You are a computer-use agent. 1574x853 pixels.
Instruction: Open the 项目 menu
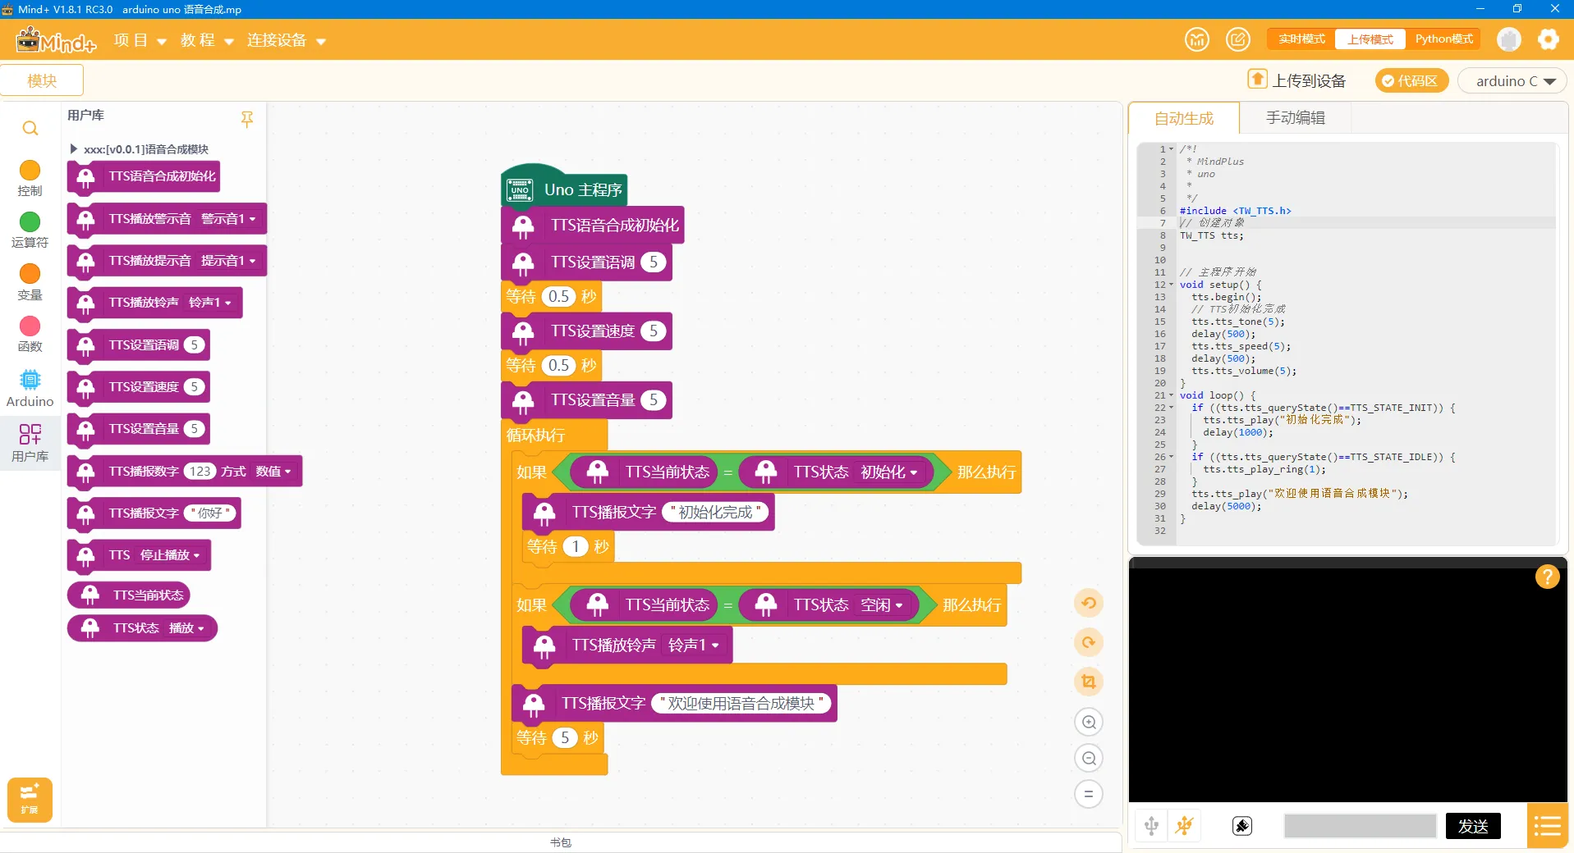[x=140, y=40]
